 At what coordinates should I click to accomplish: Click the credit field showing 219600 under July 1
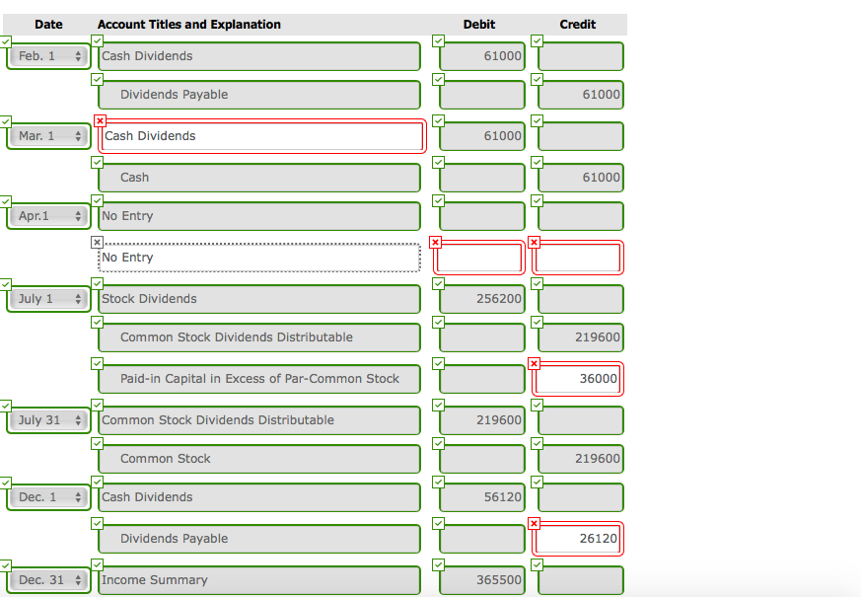click(x=581, y=337)
